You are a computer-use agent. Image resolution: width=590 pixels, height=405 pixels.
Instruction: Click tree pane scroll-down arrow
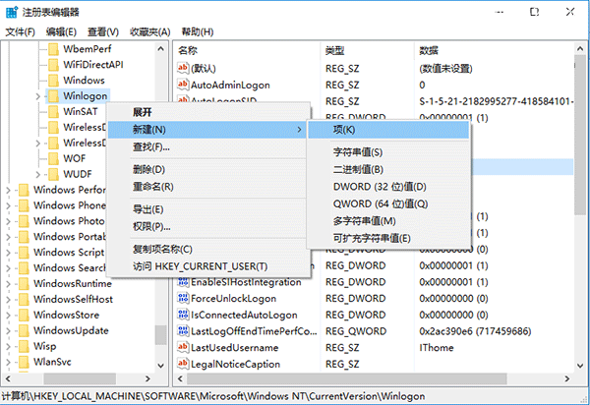point(160,365)
